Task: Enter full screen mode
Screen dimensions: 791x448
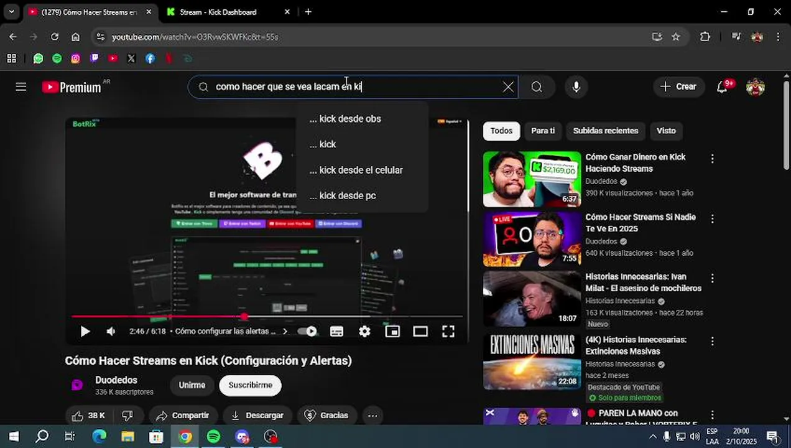Action: tap(448, 332)
